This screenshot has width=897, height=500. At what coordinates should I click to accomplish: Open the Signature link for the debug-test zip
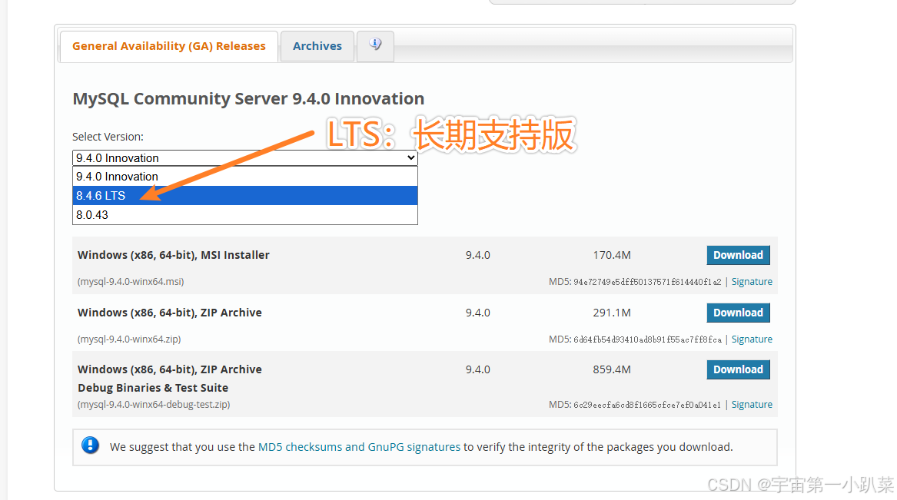[752, 405]
